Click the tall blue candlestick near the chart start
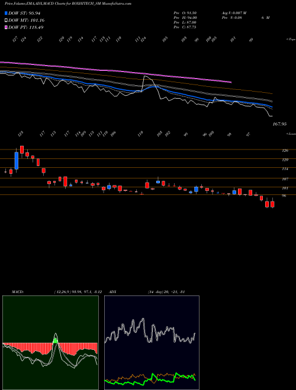296x390 pixels. pos(17,160)
